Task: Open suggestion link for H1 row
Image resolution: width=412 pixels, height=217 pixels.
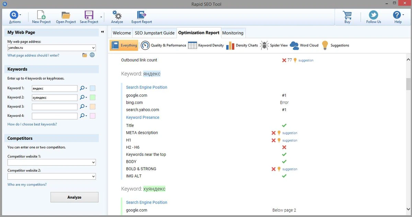Action: click(x=290, y=140)
